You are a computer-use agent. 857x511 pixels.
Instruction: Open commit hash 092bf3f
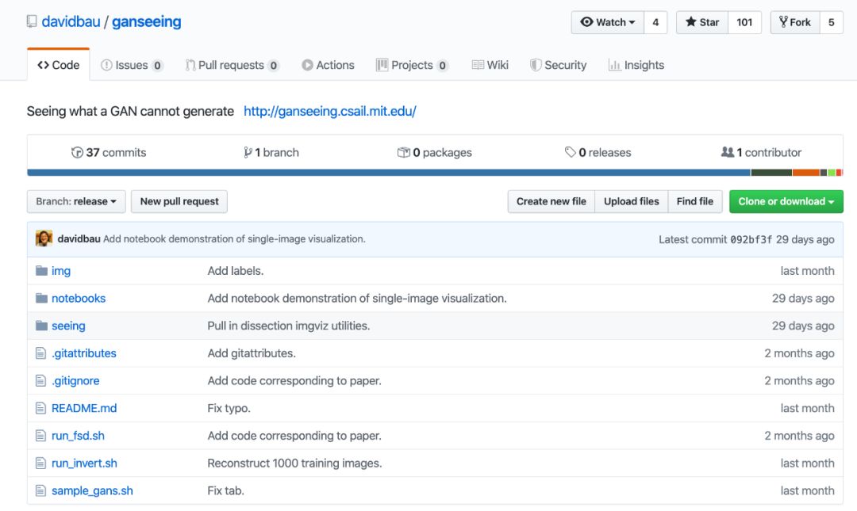pyautogui.click(x=751, y=239)
